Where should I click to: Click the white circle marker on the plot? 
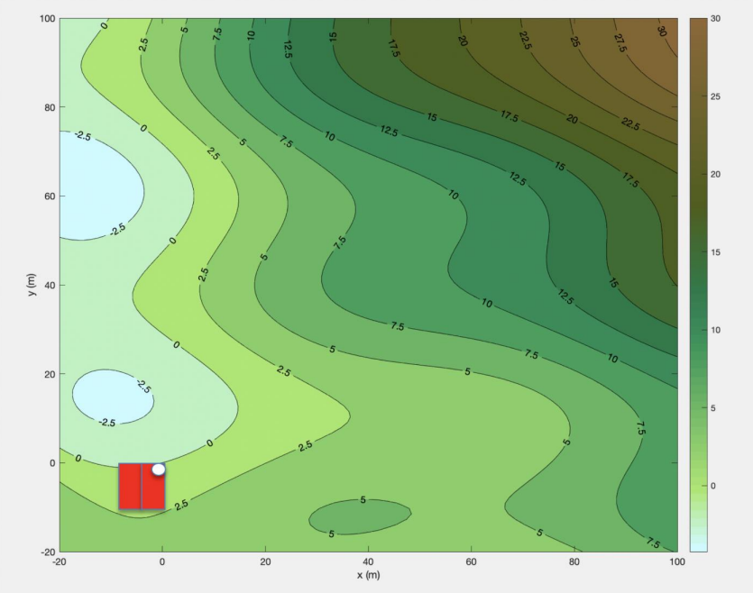[159, 470]
